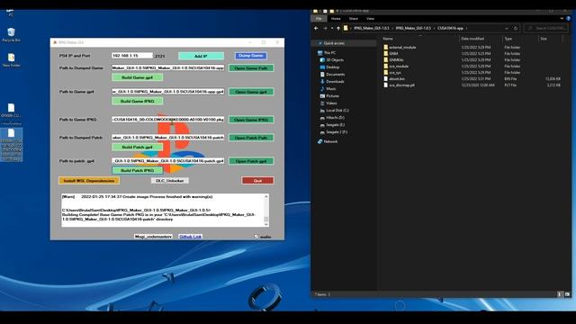Image resolution: width=576 pixels, height=324 pixels.
Task: Open 3D Objects in Explorer sidebar
Action: (332, 60)
